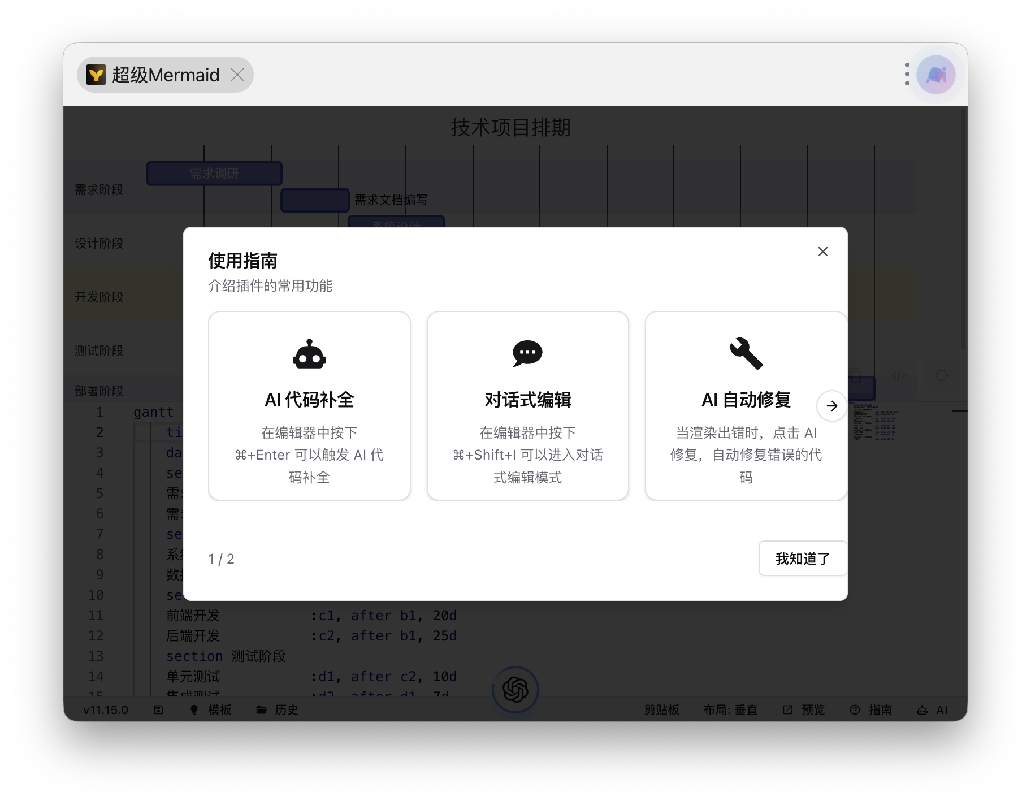Click the version label v11.15.0
The height and width of the screenshot is (805, 1031).
pos(106,710)
